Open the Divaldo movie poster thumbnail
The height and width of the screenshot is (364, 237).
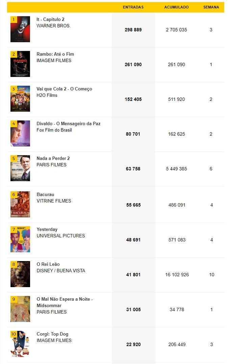(x=20, y=133)
